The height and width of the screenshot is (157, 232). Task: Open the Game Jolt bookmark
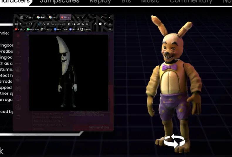pyautogui.click(x=46, y=29)
